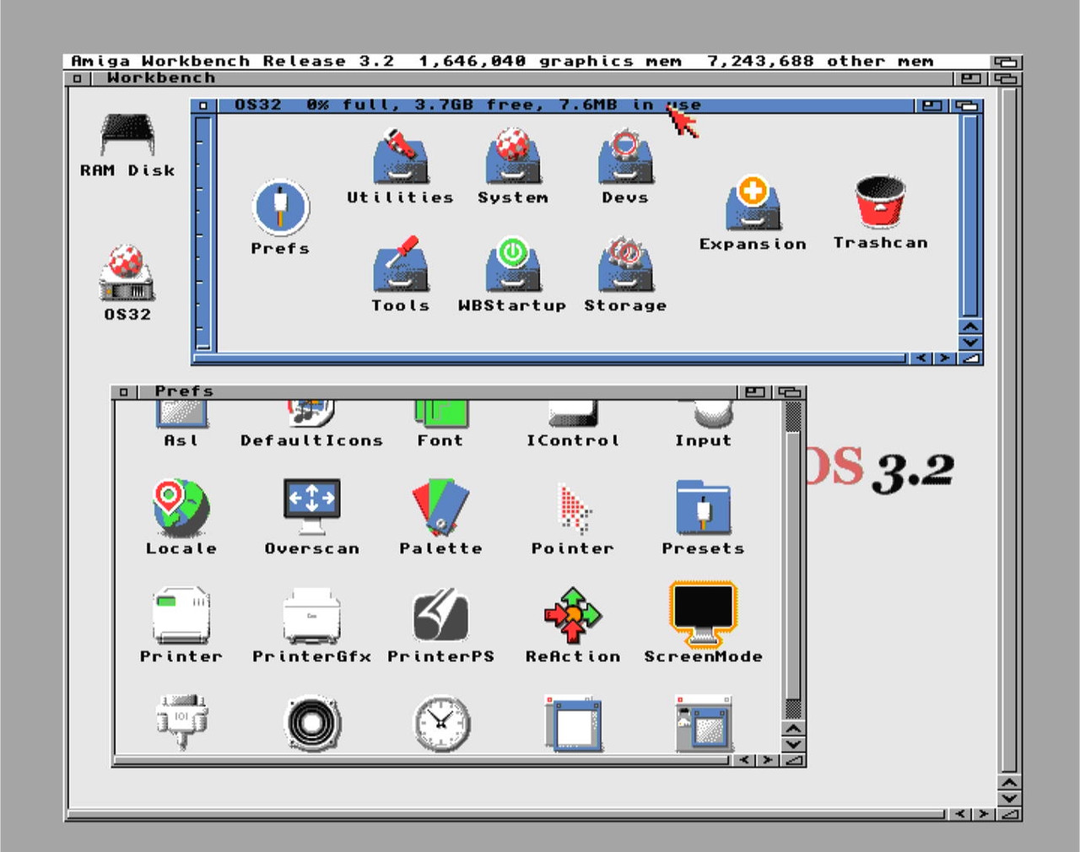Image resolution: width=1080 pixels, height=852 pixels.
Task: Click the OS32 window depth gadget
Action: [966, 106]
